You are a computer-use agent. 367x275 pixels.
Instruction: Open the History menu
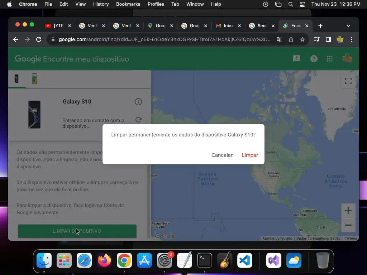101,4
